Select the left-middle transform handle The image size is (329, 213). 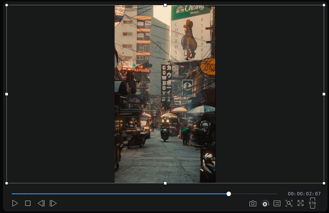pos(6,94)
